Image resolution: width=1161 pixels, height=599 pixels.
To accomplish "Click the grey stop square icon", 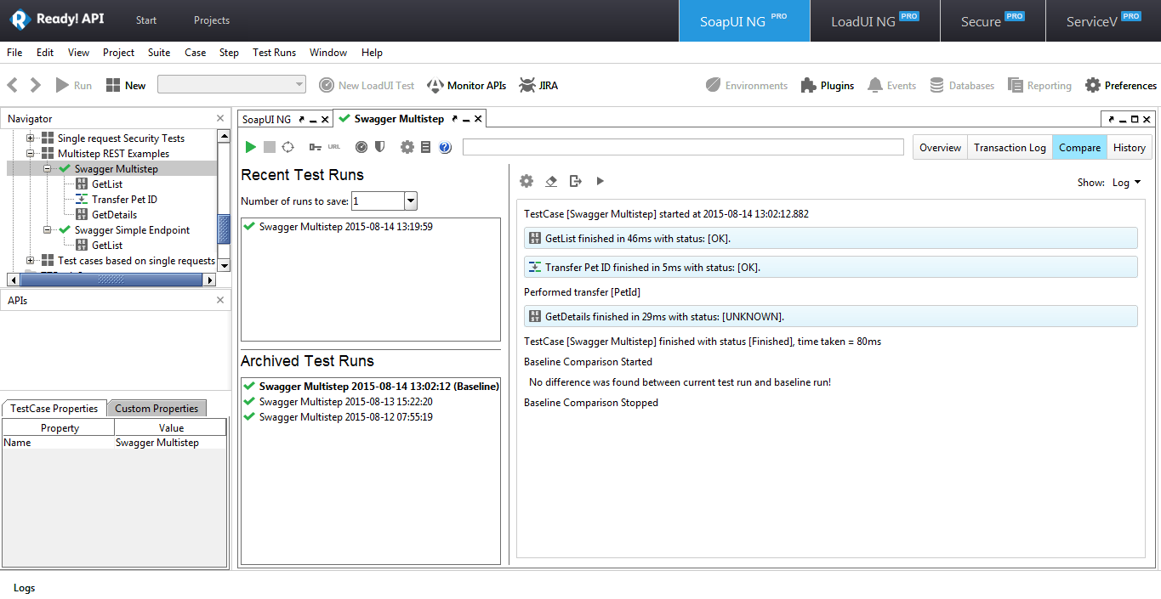I will point(269,147).
